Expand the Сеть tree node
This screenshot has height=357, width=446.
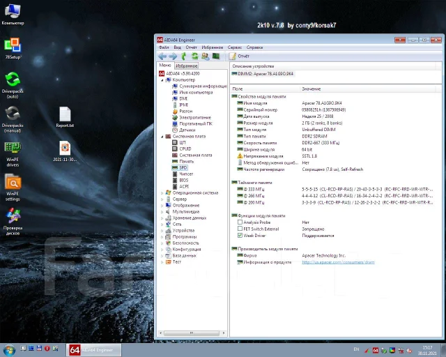tap(162, 225)
